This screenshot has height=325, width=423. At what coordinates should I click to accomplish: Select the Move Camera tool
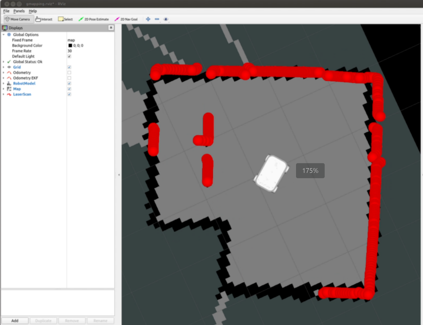tap(18, 19)
